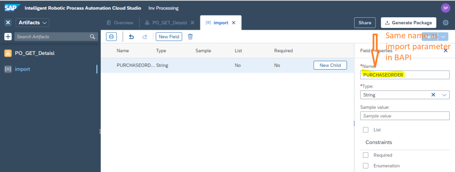
Task: Click the search magnifier in Artifacts
Action: pyautogui.click(x=92, y=36)
